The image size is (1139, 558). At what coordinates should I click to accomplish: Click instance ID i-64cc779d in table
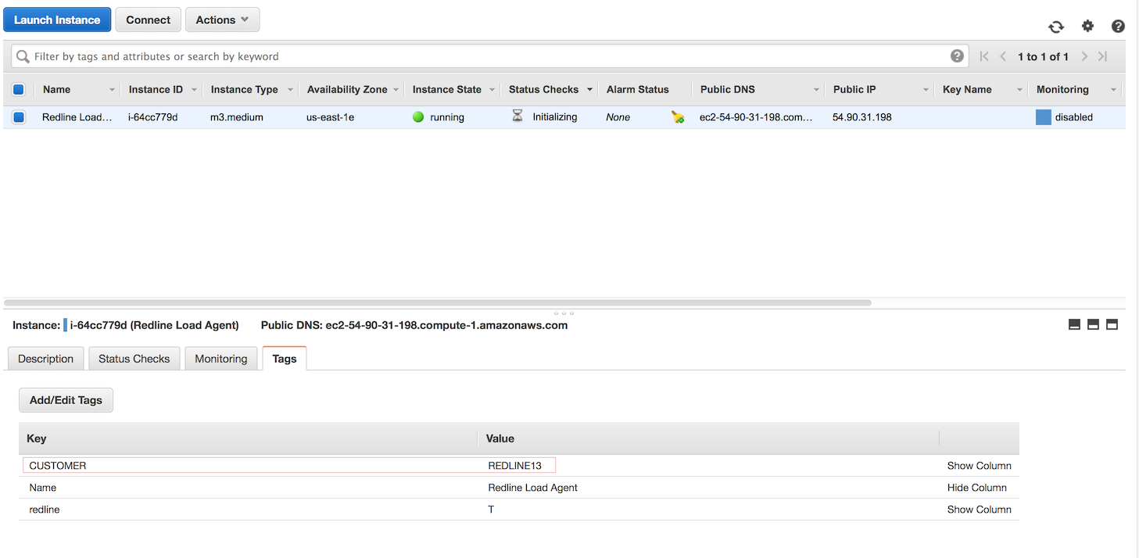[153, 117]
